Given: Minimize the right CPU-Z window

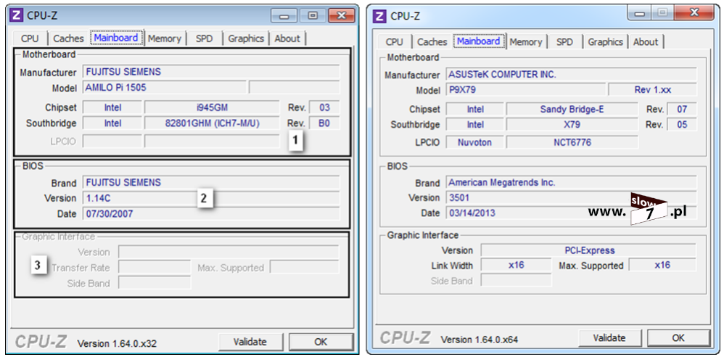Looking at the screenshot, I should click(640, 13).
